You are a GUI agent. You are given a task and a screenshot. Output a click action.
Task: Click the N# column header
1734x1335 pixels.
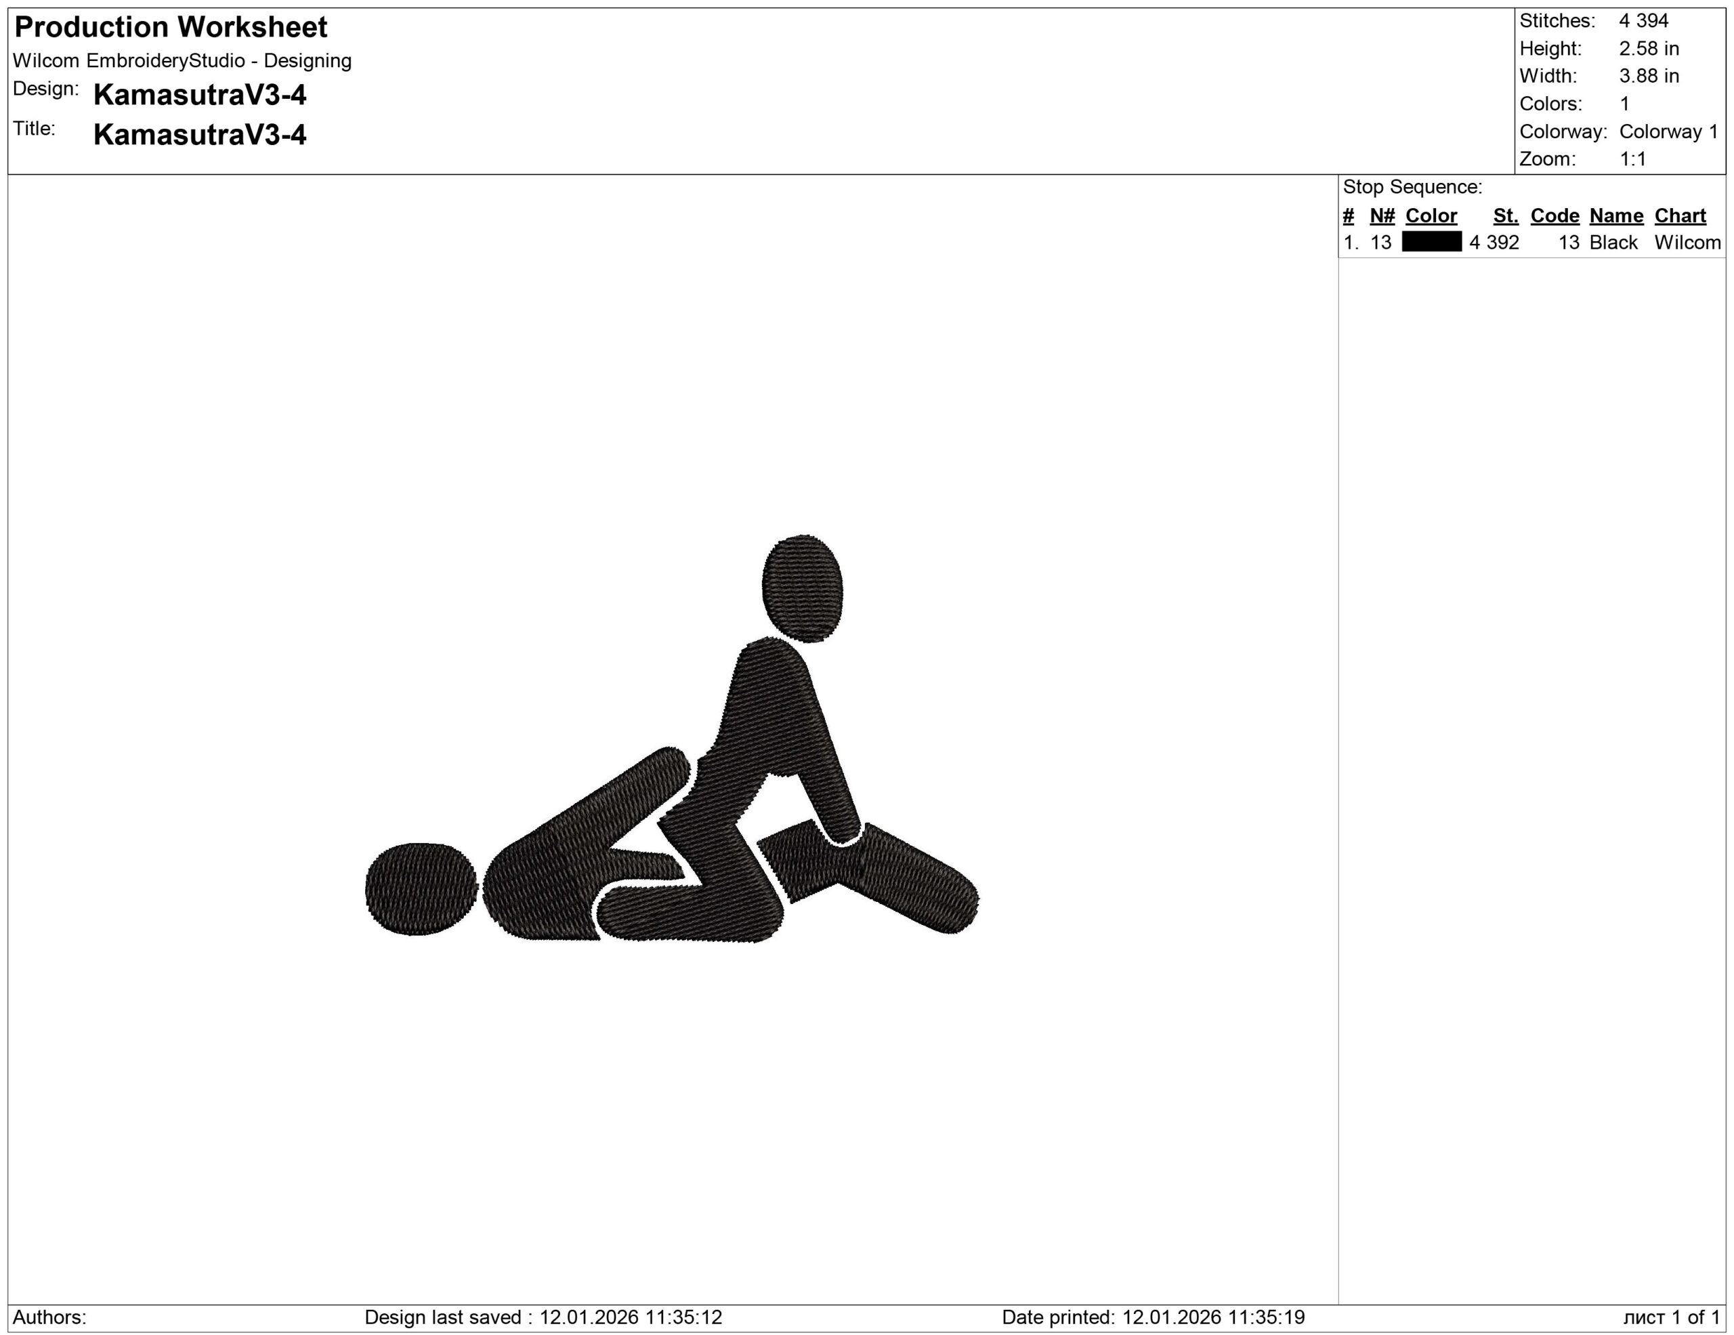pos(1382,216)
